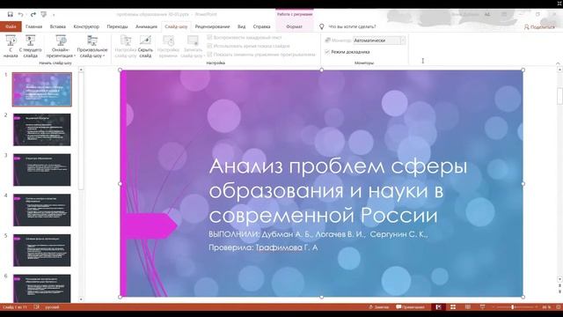The width and height of the screenshot is (563, 317).
Task: Open 'Онлайн-презентация' dropdown
Action: (x=61, y=47)
